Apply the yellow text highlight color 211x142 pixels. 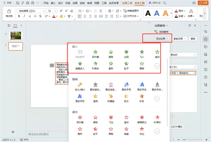pos(62,16)
